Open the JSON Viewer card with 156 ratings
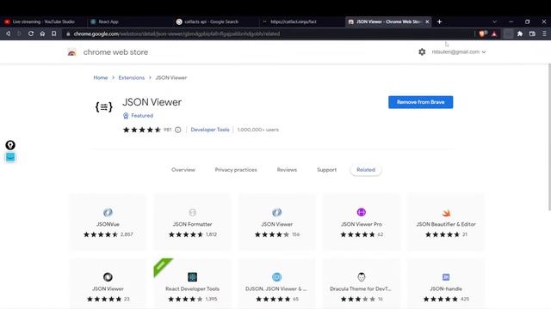The image size is (551, 309). (x=277, y=222)
